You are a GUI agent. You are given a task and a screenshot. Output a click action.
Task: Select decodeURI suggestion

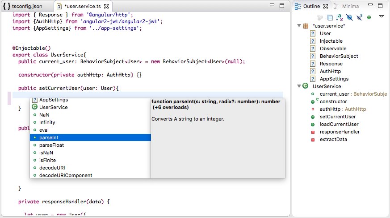90,168
